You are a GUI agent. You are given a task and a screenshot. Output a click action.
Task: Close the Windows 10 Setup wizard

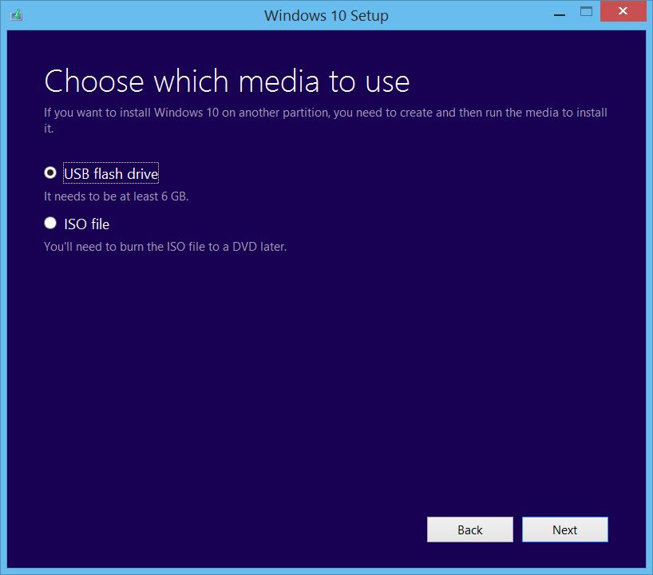pos(621,10)
